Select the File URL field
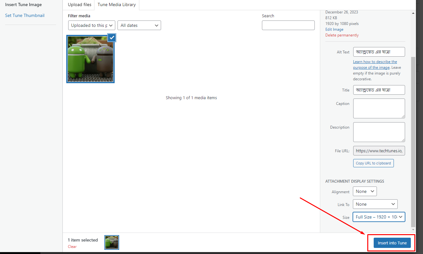 click(379, 151)
